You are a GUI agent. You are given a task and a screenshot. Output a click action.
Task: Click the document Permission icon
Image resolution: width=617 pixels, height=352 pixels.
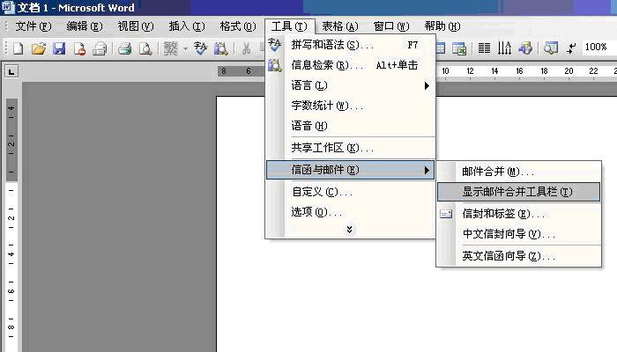pos(79,48)
